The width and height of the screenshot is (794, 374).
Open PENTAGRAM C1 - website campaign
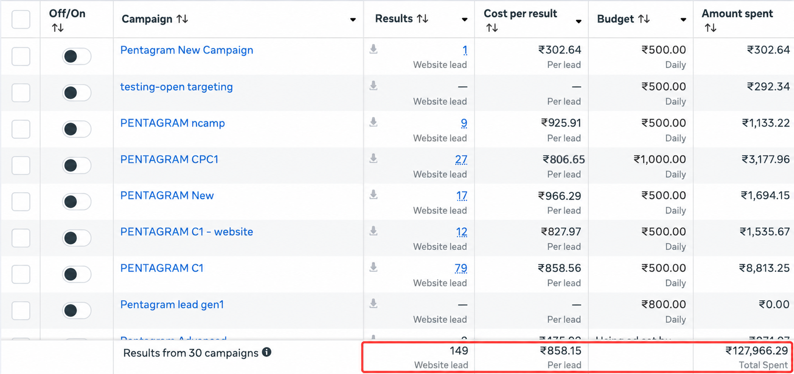(186, 232)
